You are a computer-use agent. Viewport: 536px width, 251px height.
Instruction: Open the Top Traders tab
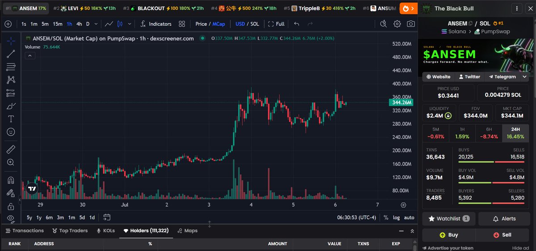(70, 230)
